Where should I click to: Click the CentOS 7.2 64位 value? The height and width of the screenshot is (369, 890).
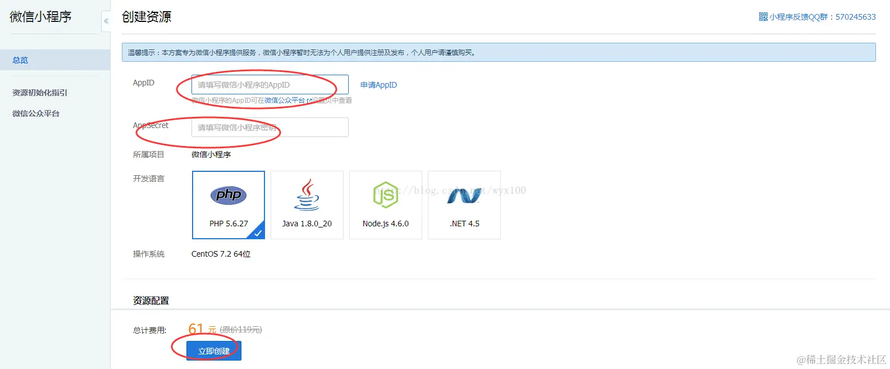point(221,254)
